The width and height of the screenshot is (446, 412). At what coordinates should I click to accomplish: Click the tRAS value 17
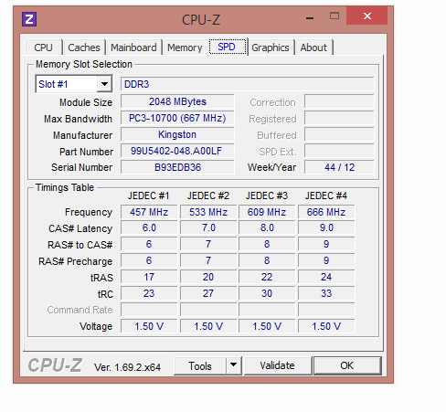point(149,277)
